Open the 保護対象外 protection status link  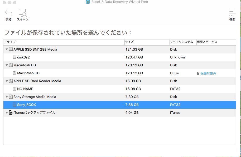click(x=208, y=73)
